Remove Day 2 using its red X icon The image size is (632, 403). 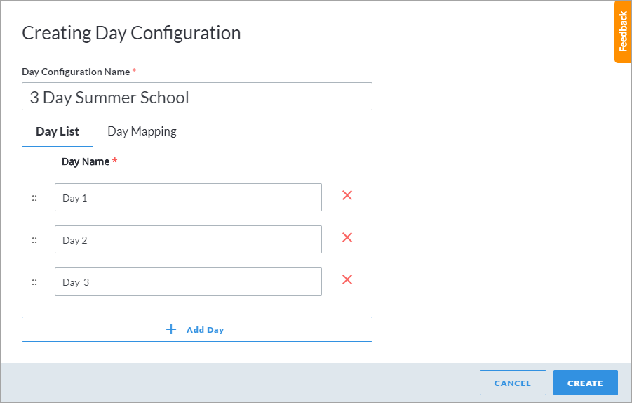point(347,237)
